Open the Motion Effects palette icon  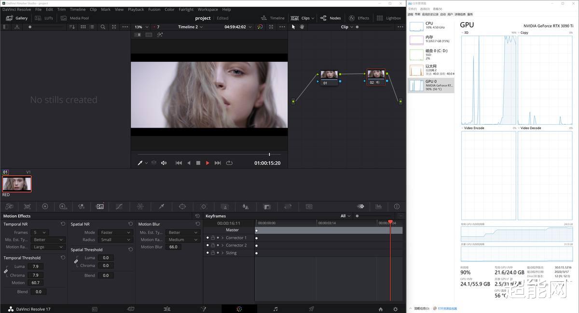pyautogui.click(x=100, y=206)
